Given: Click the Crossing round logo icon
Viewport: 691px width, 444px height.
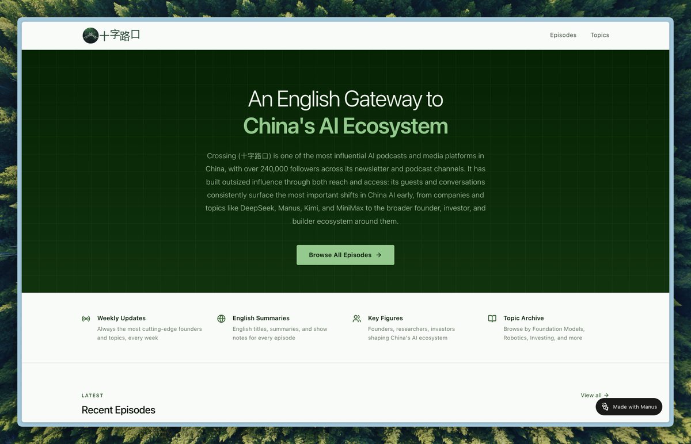Looking at the screenshot, I should pos(90,35).
